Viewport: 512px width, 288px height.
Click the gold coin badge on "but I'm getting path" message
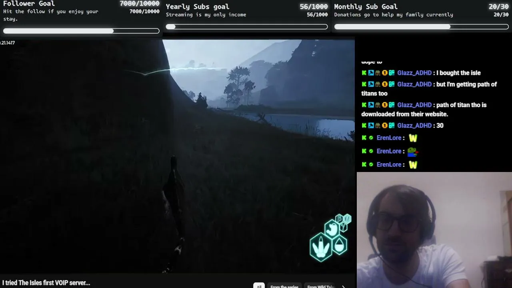[384, 84]
